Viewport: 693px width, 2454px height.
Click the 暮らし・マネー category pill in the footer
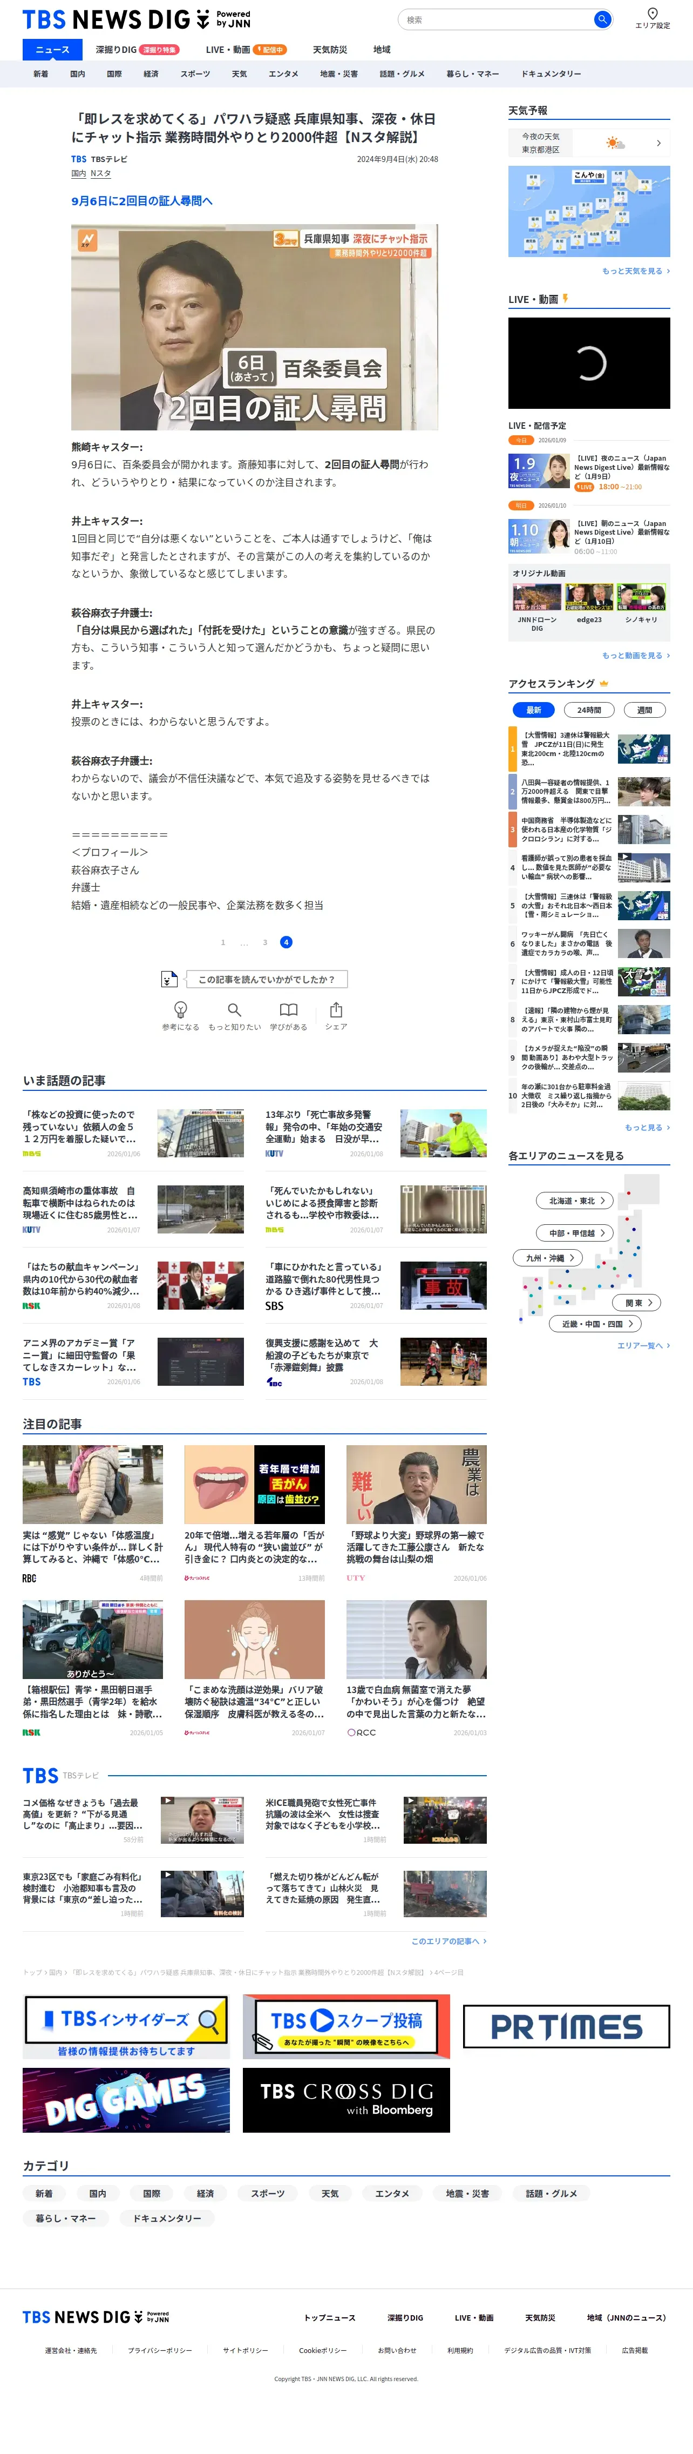(66, 2218)
